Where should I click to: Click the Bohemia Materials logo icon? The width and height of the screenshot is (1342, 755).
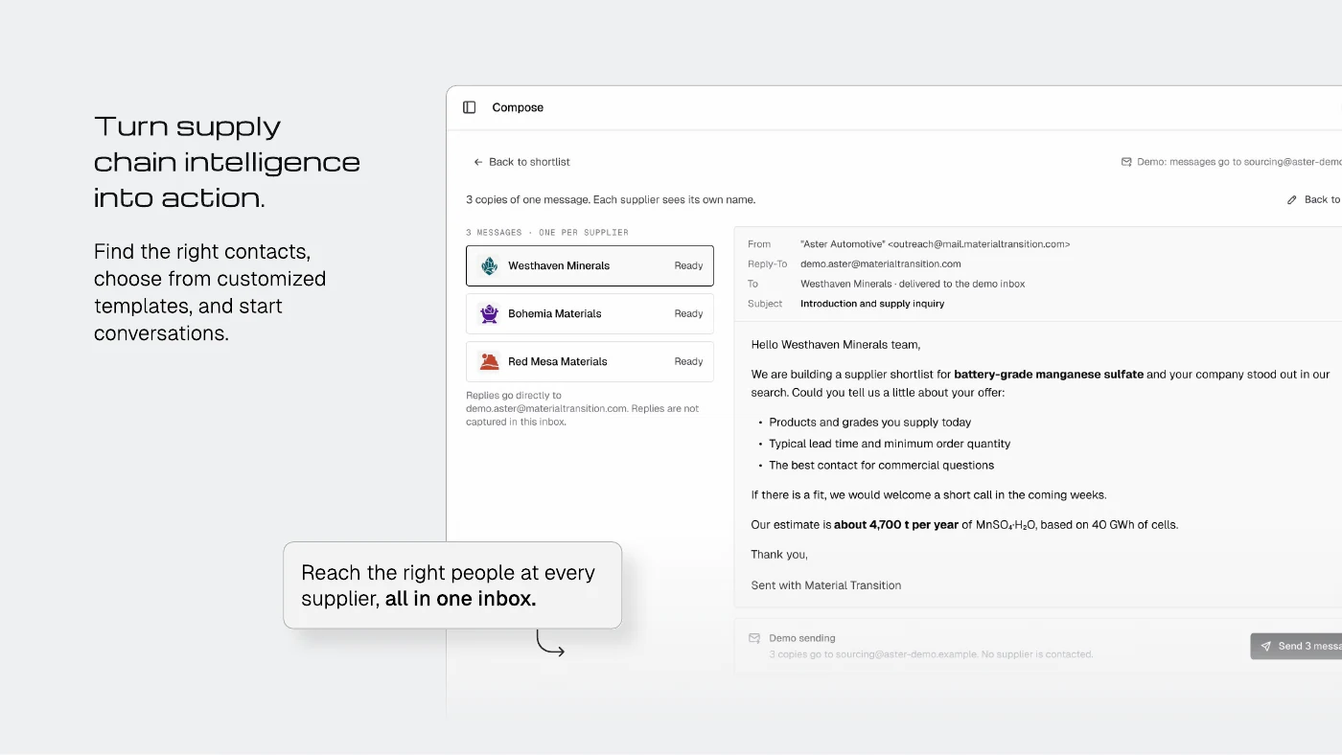point(490,314)
